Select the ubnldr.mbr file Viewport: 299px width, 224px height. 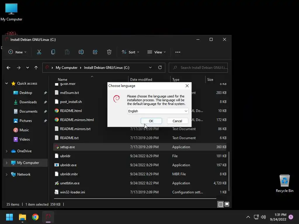click(x=69, y=174)
